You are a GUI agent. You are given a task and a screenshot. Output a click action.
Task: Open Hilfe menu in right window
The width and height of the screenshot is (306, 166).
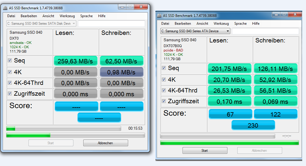[x=256, y=24]
